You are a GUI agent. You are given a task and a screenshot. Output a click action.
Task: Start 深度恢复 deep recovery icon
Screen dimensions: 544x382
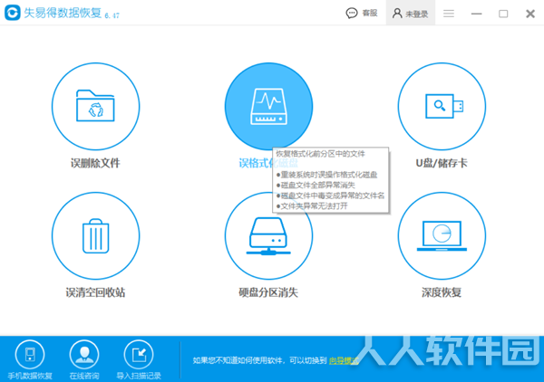pos(442,236)
